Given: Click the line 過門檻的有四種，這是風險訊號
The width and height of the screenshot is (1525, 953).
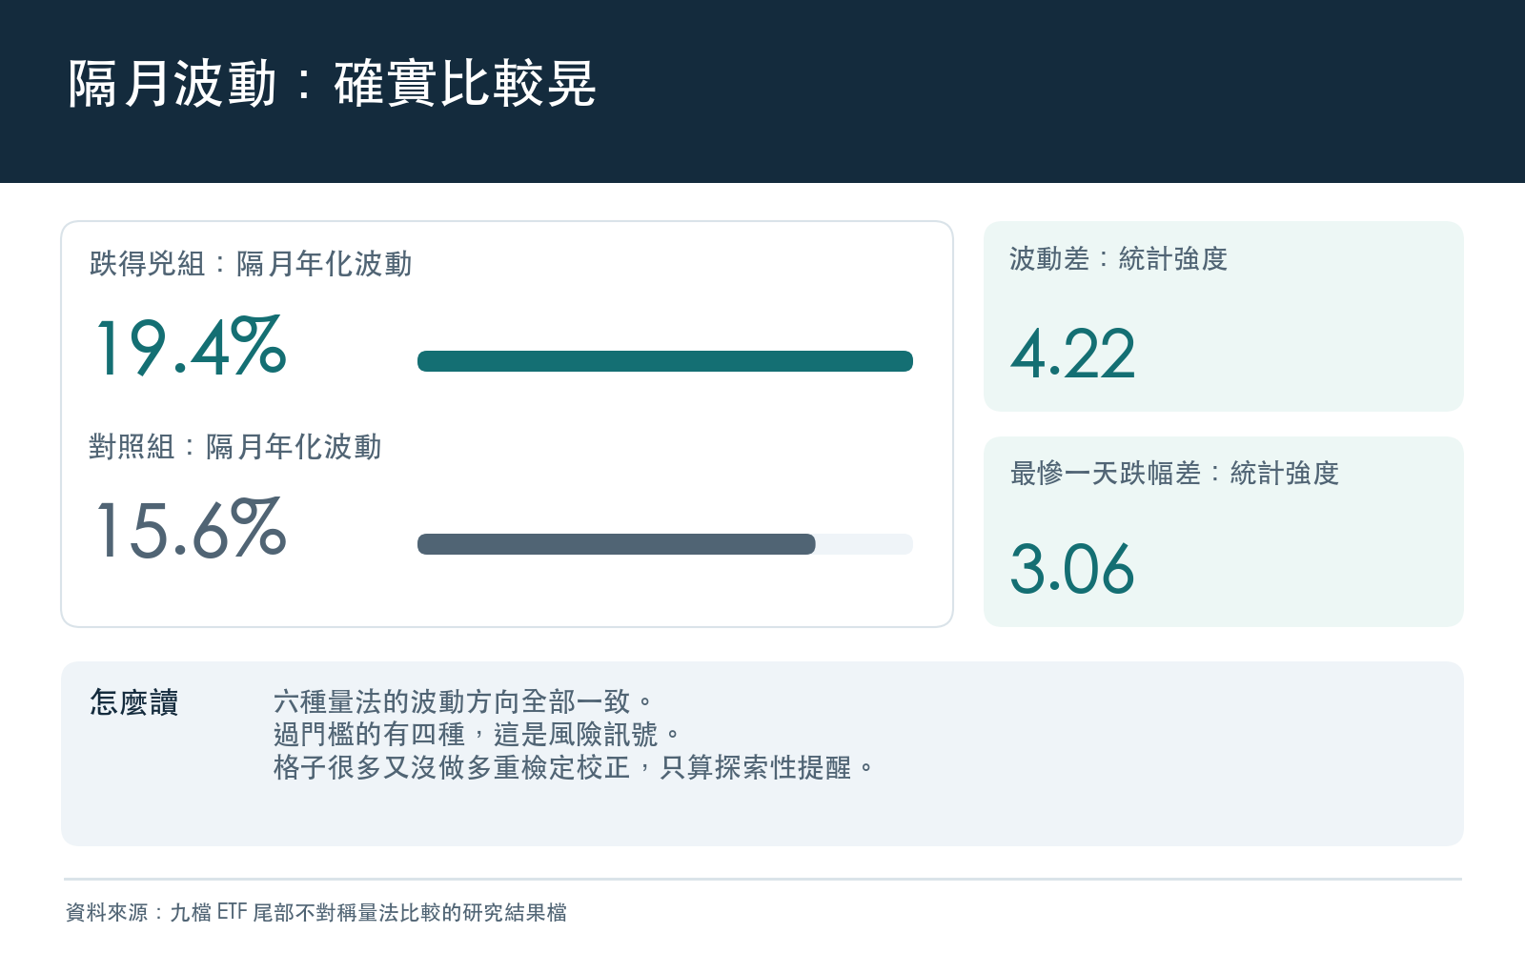Looking at the screenshot, I should point(478,735).
